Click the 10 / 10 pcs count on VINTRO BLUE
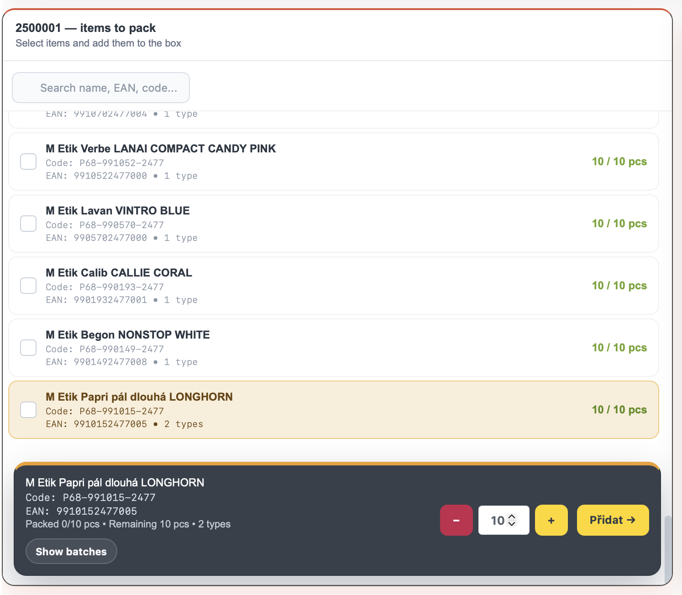Viewport: 682px width, 595px height. (619, 224)
